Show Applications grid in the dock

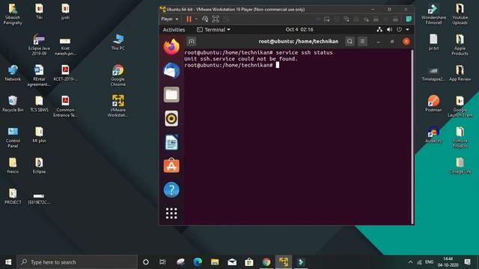click(x=171, y=214)
